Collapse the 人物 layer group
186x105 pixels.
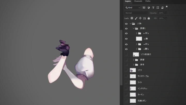click(x=130, y=24)
